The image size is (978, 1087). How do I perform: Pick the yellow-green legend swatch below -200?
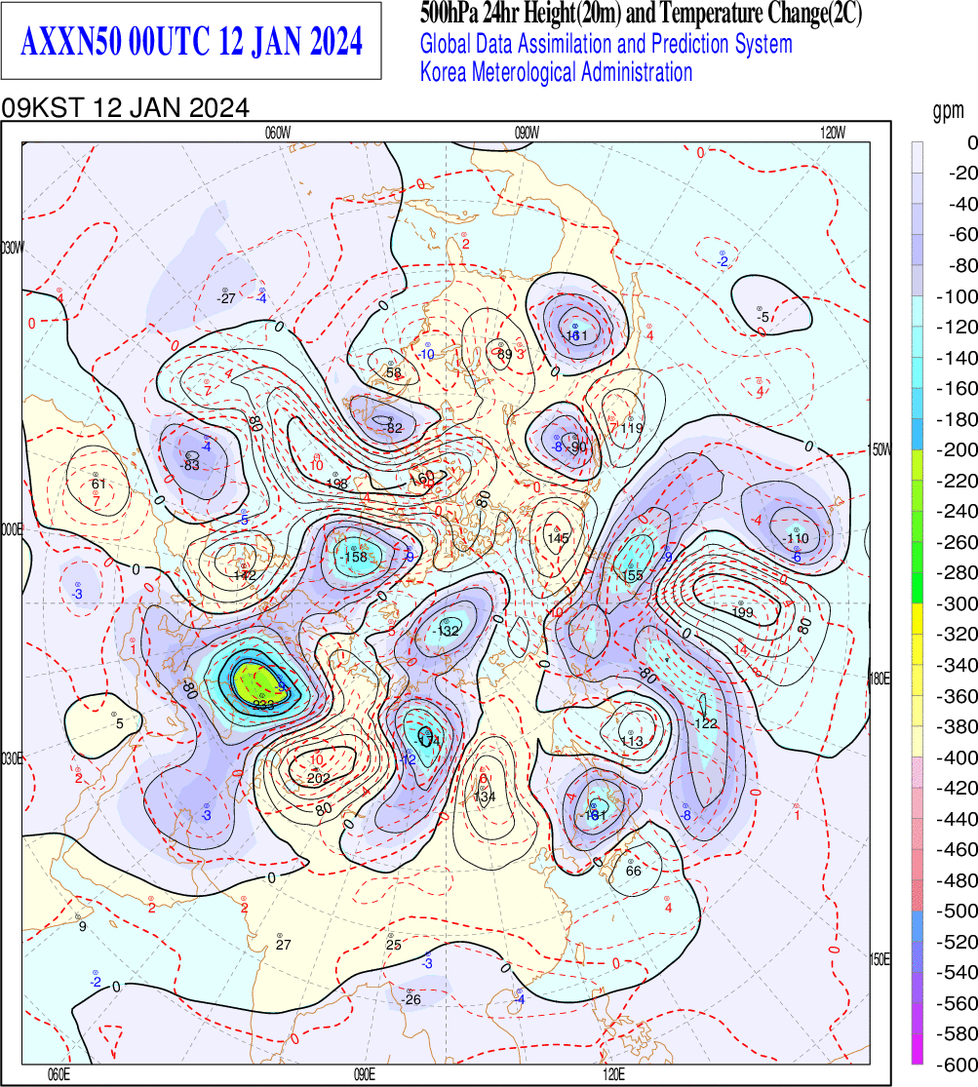tap(917, 465)
